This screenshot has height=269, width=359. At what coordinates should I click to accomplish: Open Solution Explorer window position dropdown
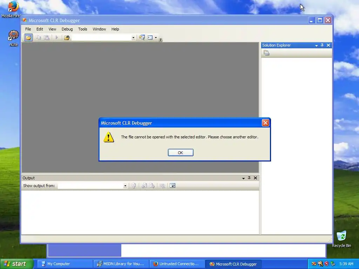tap(316, 46)
